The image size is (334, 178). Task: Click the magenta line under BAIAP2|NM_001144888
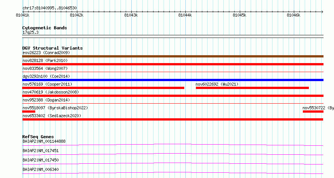click(x=173, y=145)
